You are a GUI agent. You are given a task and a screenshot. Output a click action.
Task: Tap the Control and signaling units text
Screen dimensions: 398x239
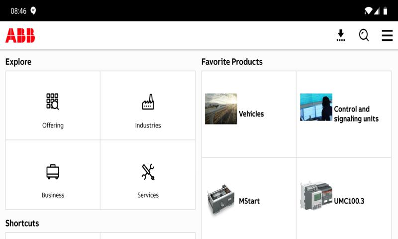coord(356,114)
